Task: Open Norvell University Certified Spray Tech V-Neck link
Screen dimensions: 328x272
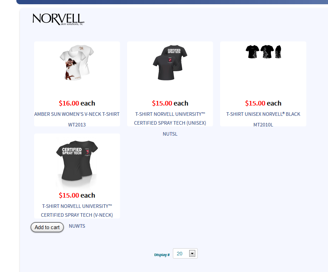Action: tap(77, 211)
